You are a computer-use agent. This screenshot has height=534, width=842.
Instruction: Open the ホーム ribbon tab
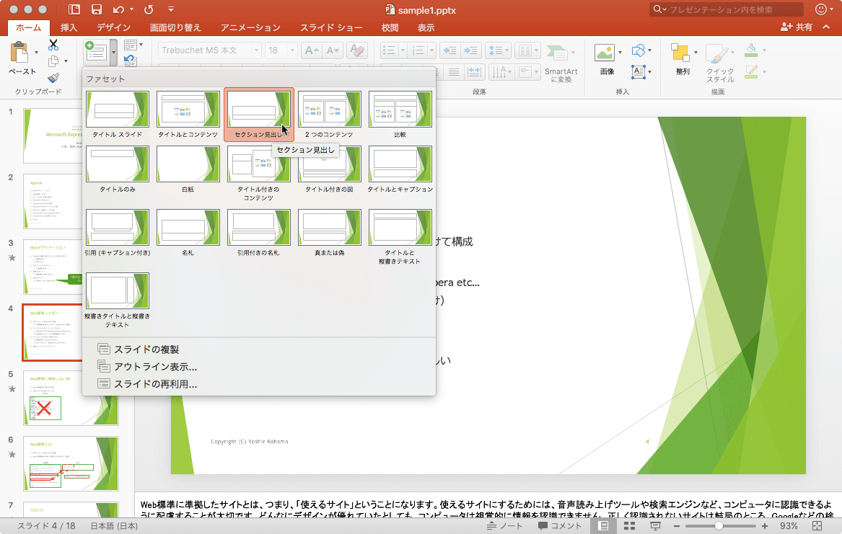28,28
